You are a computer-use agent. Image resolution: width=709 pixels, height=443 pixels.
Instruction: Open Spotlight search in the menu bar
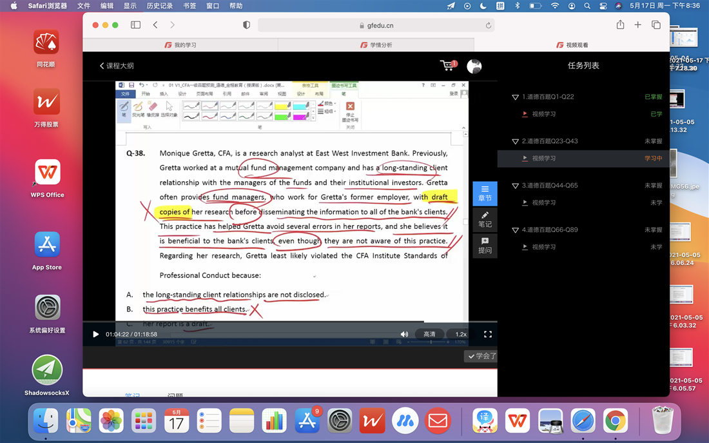click(587, 6)
